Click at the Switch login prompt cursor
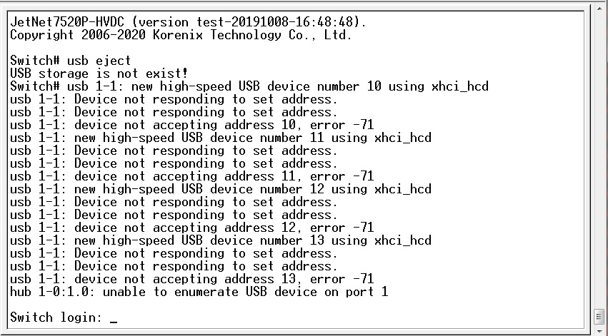Viewport: 608px width, 336px height. 114,318
